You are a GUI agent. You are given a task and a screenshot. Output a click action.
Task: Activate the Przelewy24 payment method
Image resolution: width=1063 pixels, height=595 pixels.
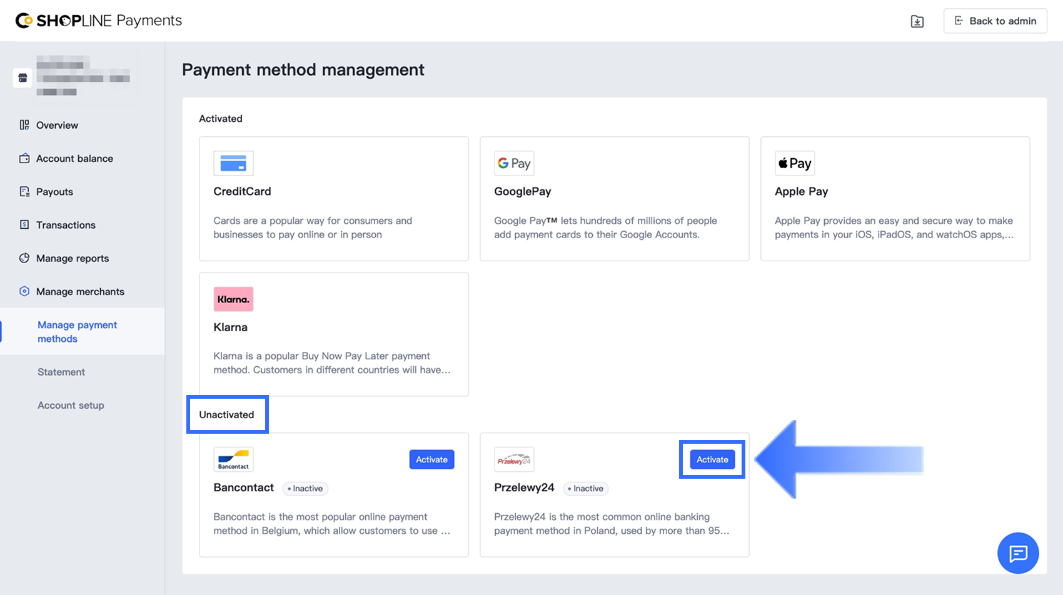pos(712,459)
